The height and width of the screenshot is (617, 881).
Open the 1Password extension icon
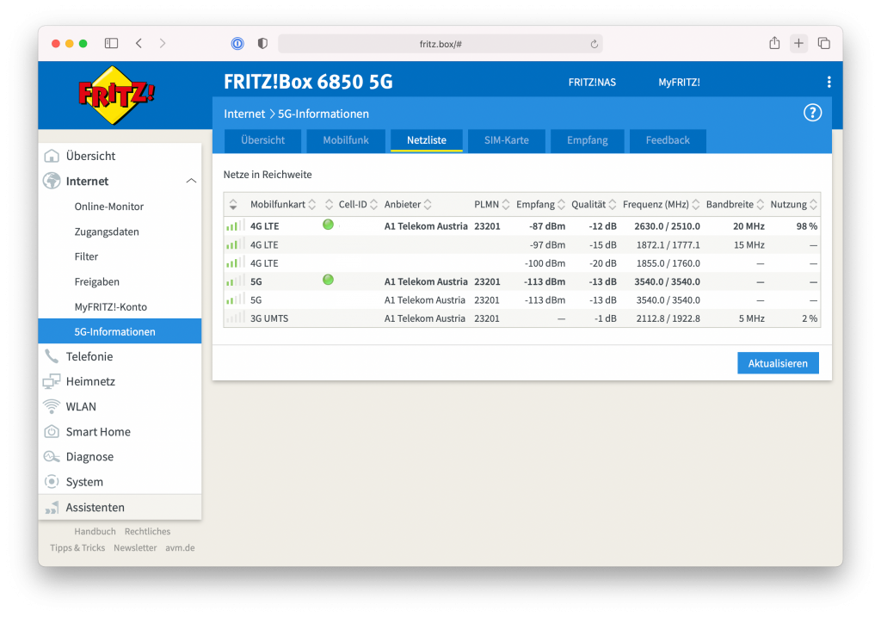coord(237,43)
